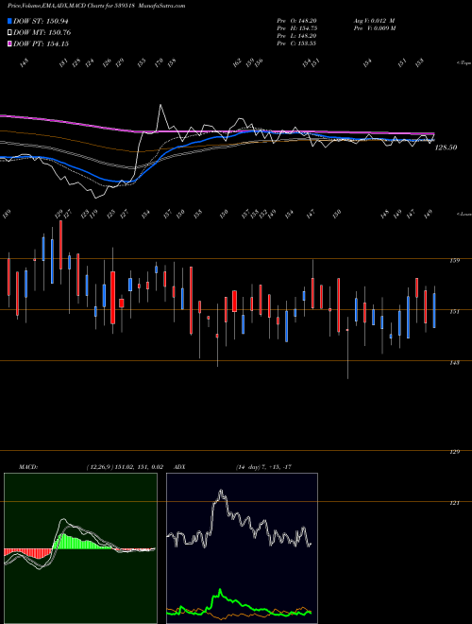472x624 pixels.
Task: Click the ADX '(14 day) 7, +15, -17' text
Action: [263, 467]
